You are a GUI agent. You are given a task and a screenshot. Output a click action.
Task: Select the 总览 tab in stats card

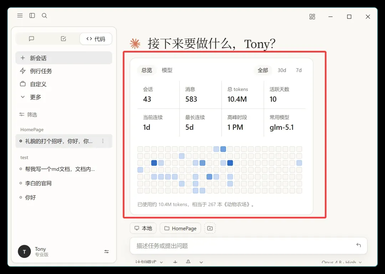click(x=147, y=70)
